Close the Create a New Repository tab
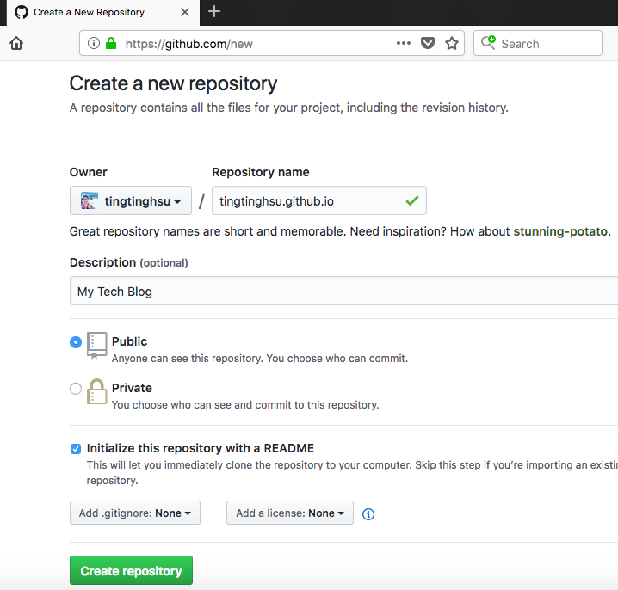The width and height of the screenshot is (618, 590). [x=185, y=12]
